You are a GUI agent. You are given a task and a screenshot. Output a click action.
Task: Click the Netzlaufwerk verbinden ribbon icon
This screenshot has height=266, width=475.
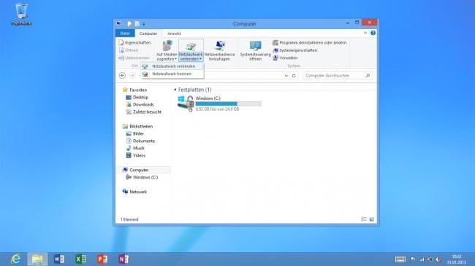(191, 46)
